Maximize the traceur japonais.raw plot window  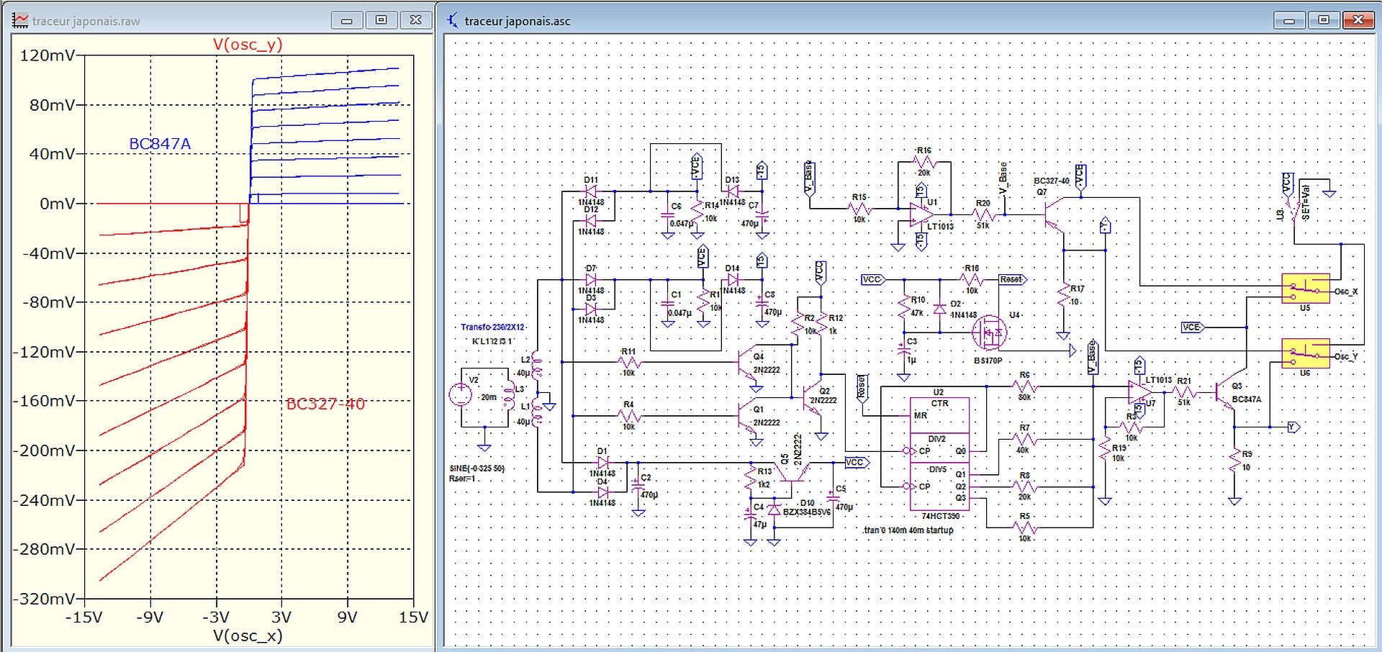[381, 20]
